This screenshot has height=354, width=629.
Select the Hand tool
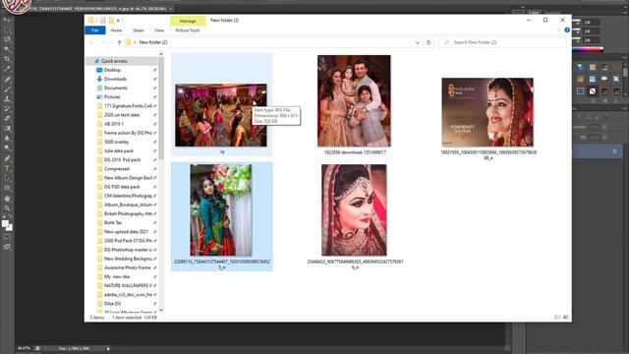[x=7, y=199]
